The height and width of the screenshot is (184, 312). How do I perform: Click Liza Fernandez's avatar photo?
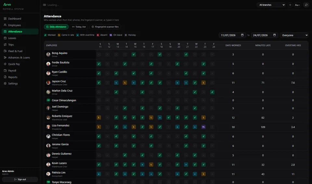[x=48, y=127]
